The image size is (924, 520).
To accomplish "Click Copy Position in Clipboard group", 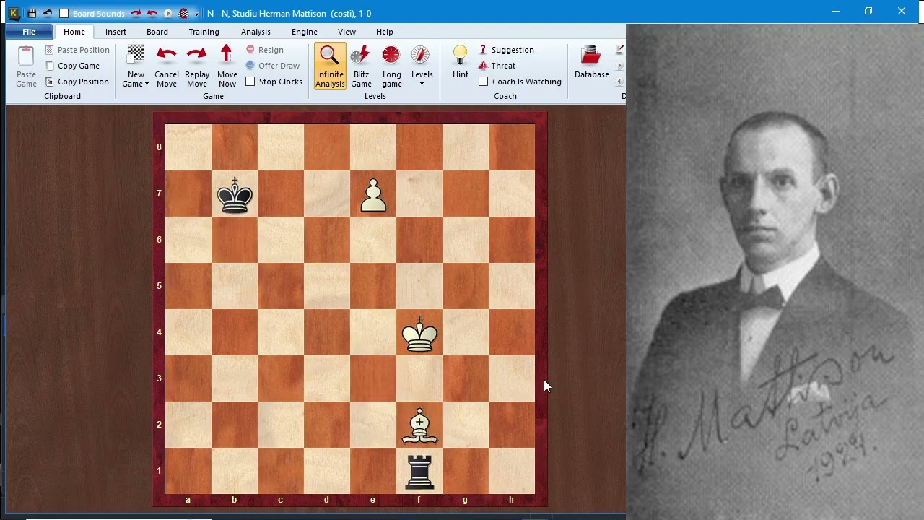I will tap(77, 82).
